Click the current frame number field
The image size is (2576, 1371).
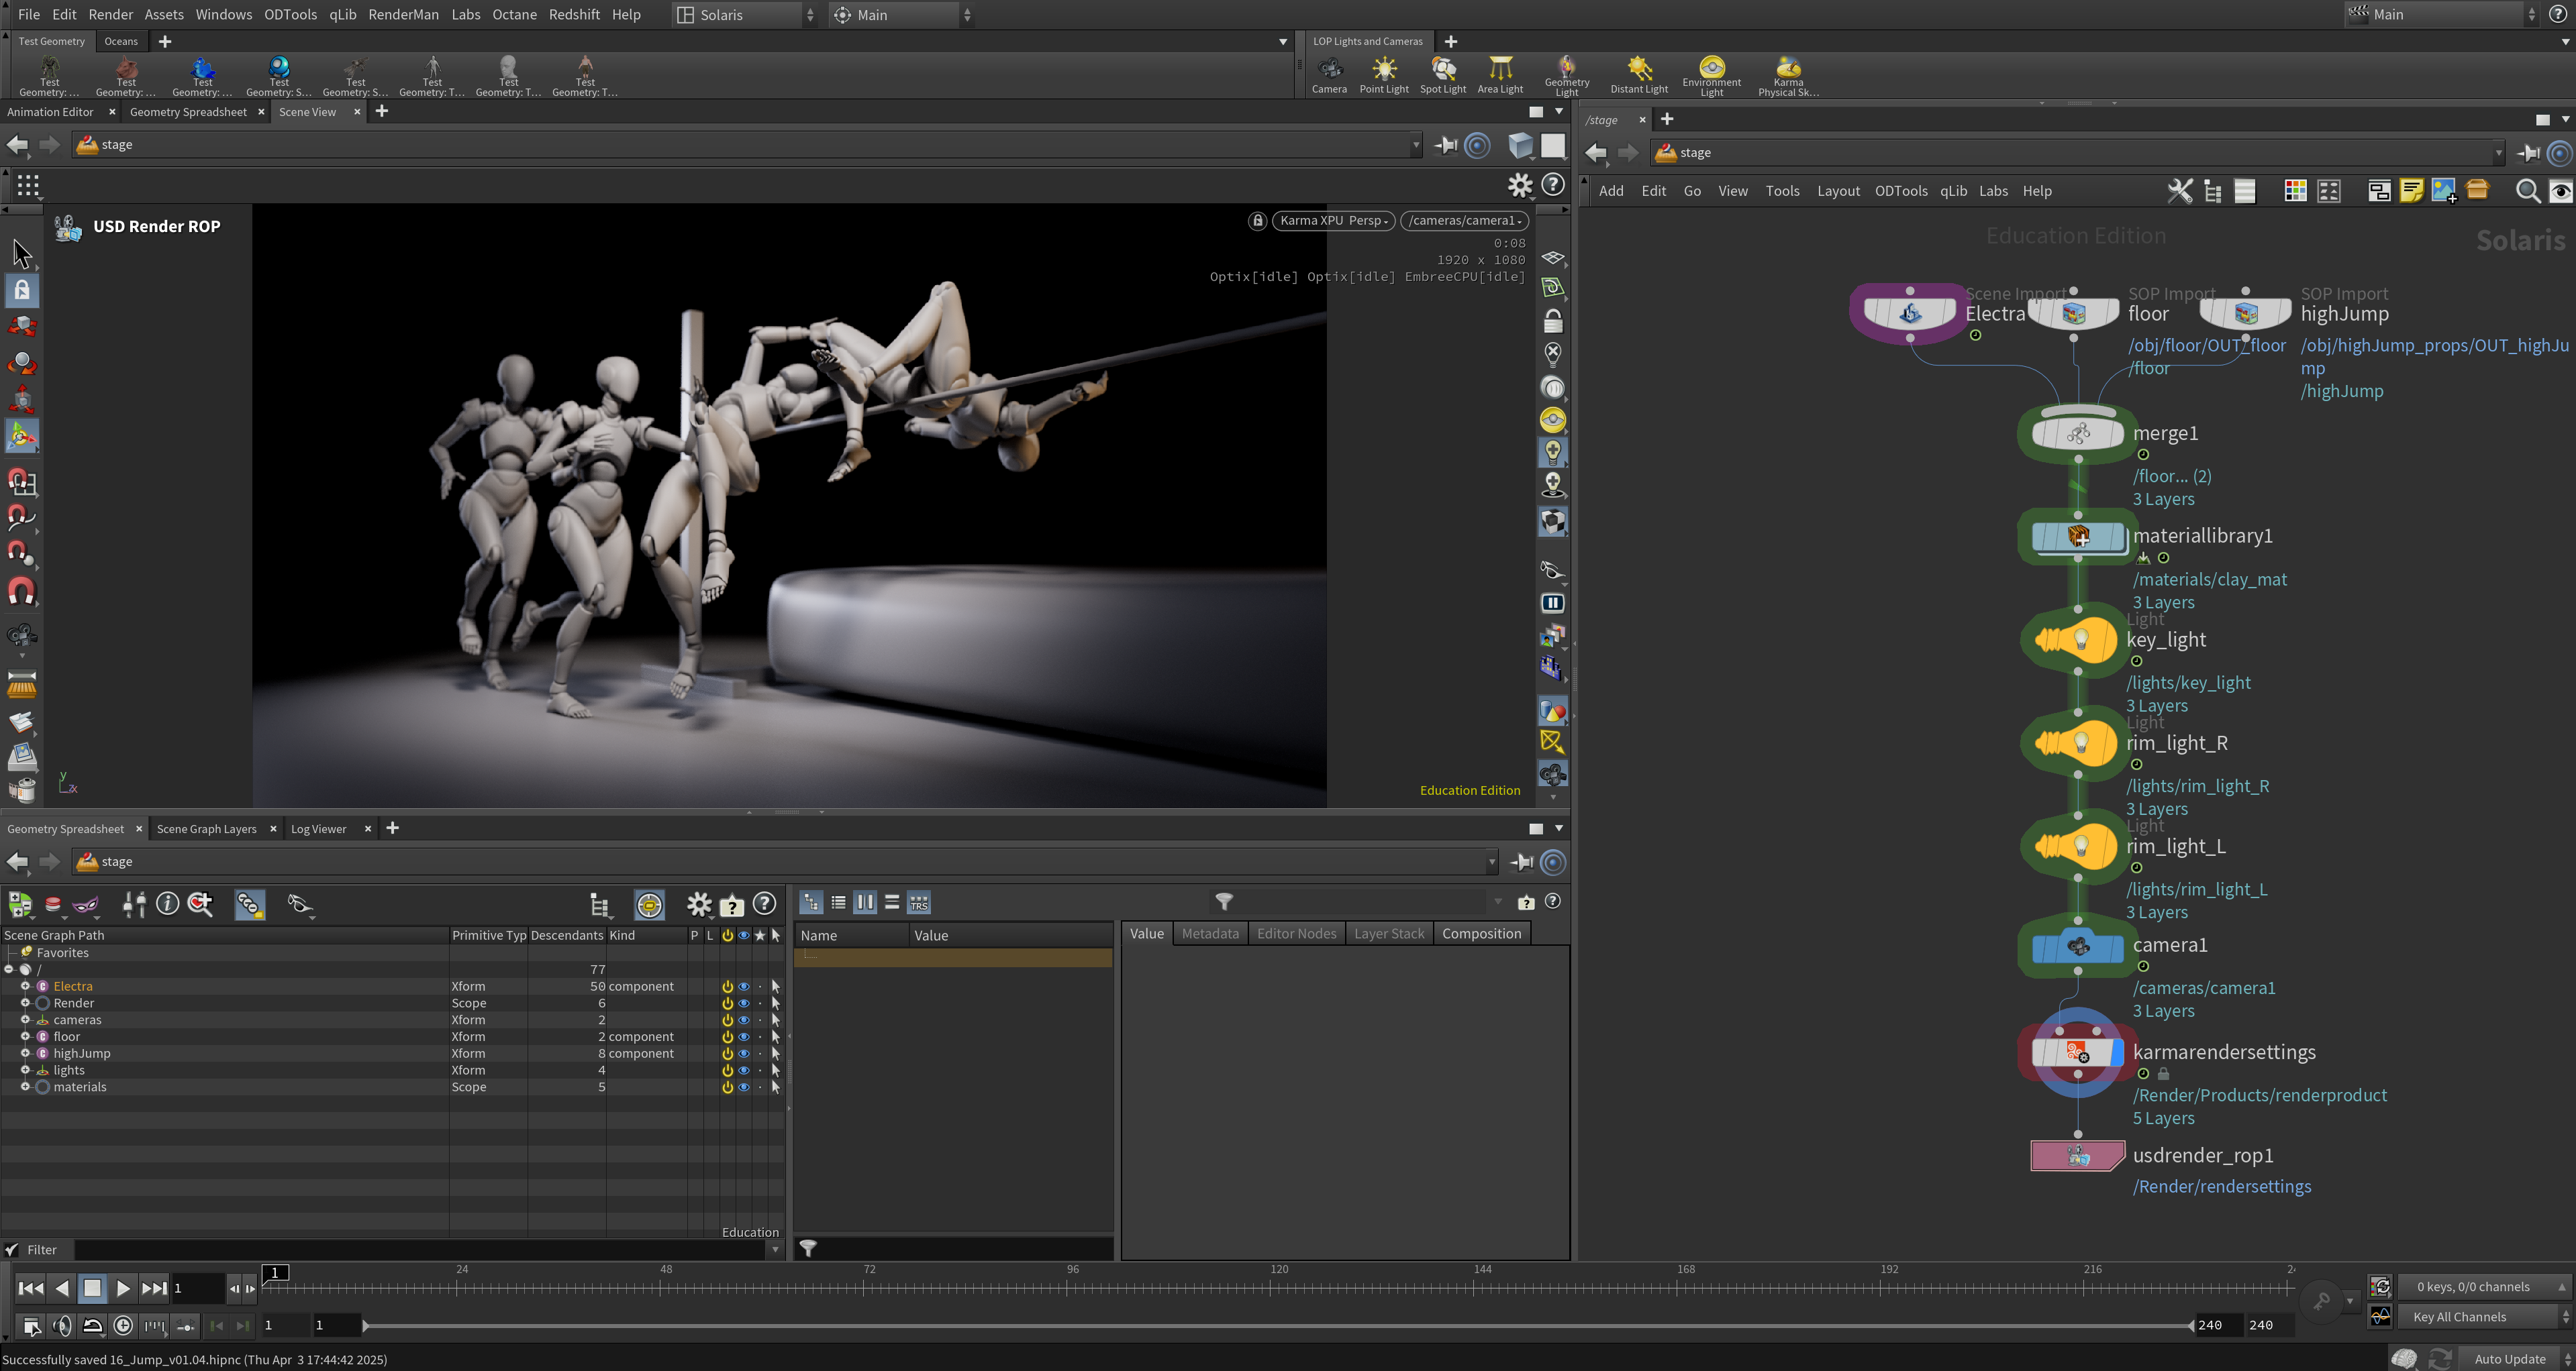198,1288
